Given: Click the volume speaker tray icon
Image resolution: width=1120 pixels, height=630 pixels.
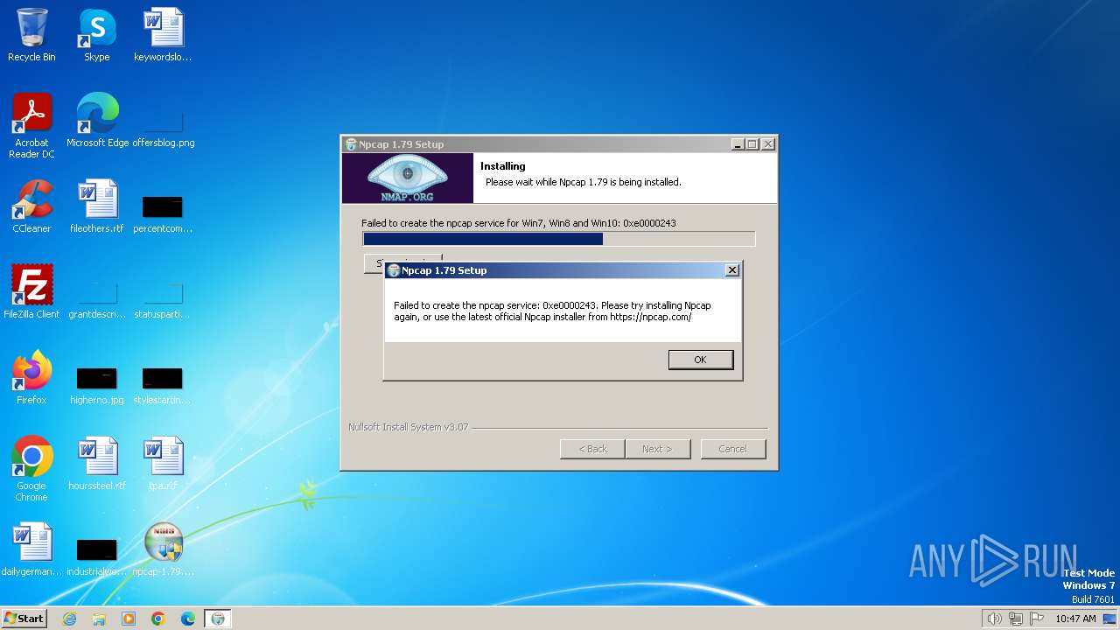Looking at the screenshot, I should coord(994,619).
